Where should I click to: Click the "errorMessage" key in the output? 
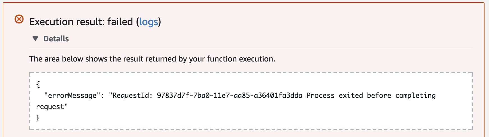pos(72,96)
